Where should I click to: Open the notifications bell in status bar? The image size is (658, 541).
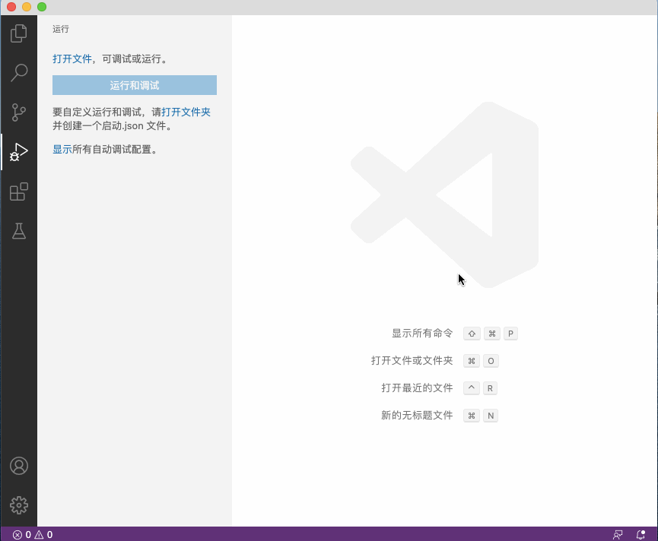[x=641, y=535]
